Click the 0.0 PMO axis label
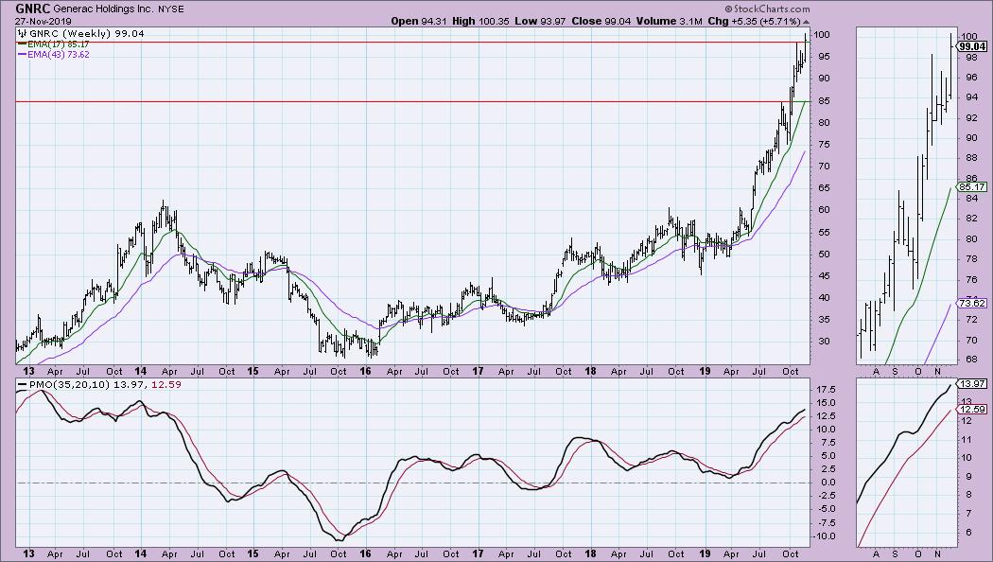 [x=828, y=483]
